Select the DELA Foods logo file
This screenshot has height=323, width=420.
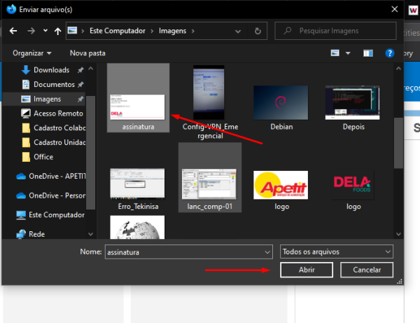point(353,186)
